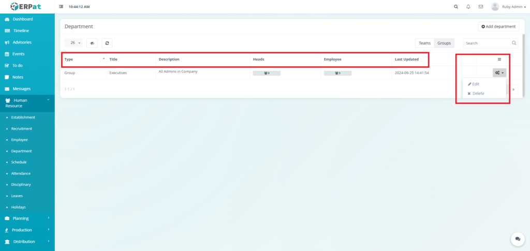Open Advisories in sidebar

point(22,42)
